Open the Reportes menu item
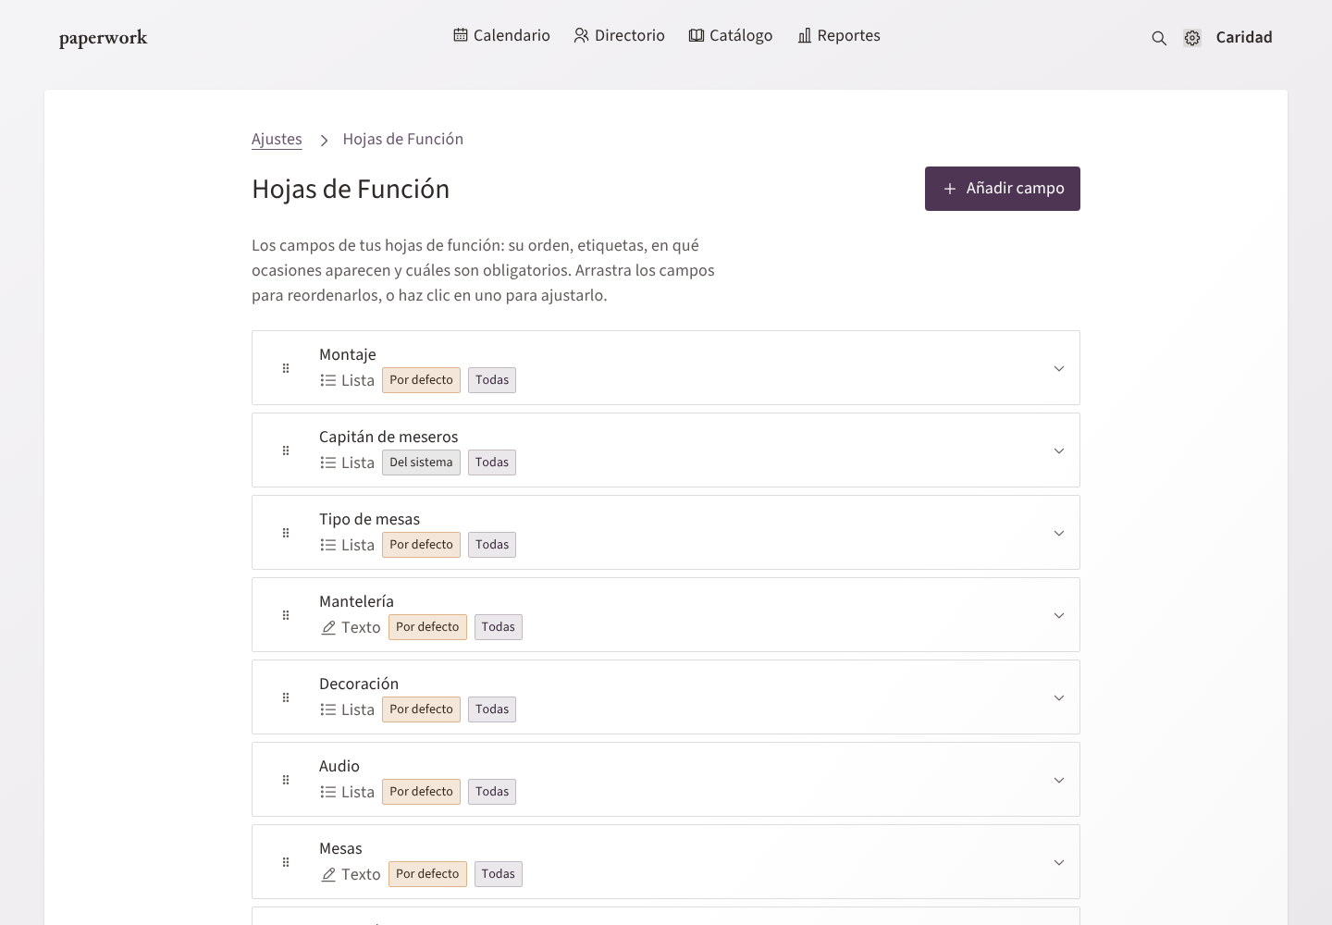This screenshot has height=925, width=1332. (839, 35)
